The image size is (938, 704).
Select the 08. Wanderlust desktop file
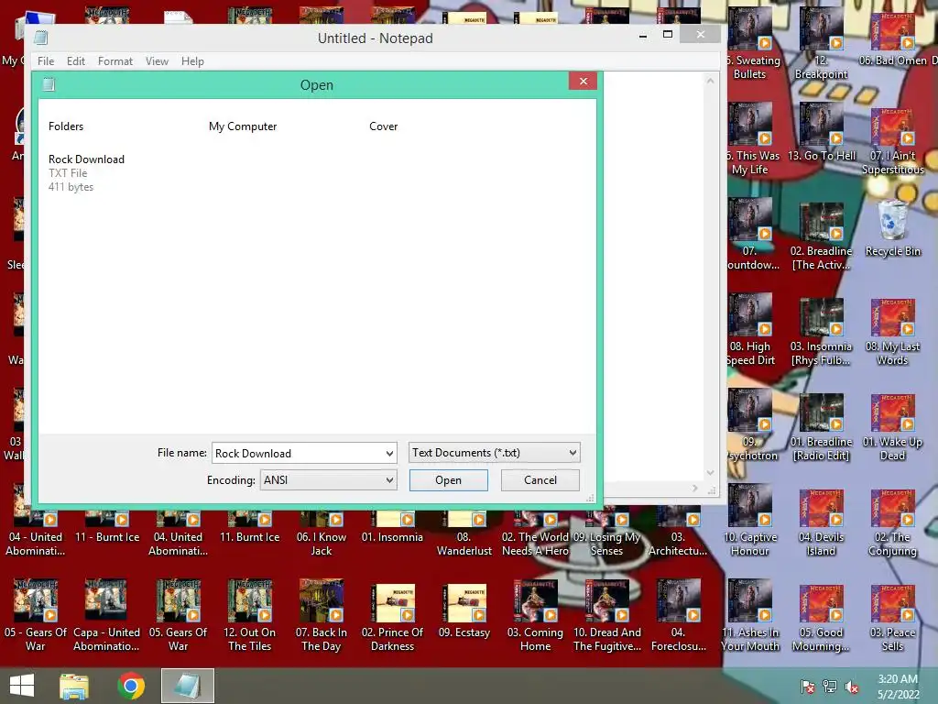click(464, 534)
